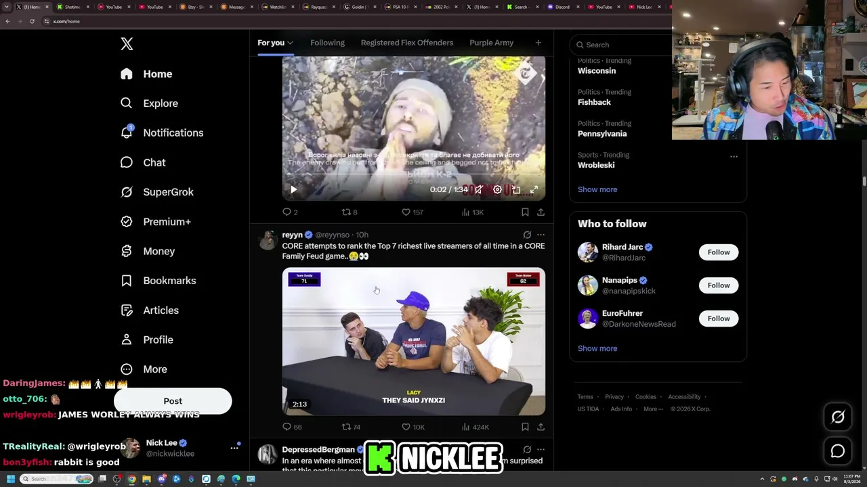Reply to reyyn's post with 66 replies
This screenshot has height=487, width=867.
click(292, 427)
